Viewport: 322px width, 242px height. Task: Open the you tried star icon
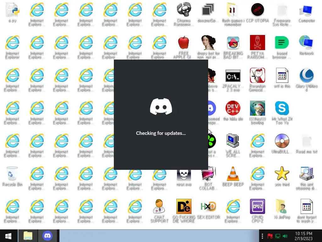coord(282,174)
